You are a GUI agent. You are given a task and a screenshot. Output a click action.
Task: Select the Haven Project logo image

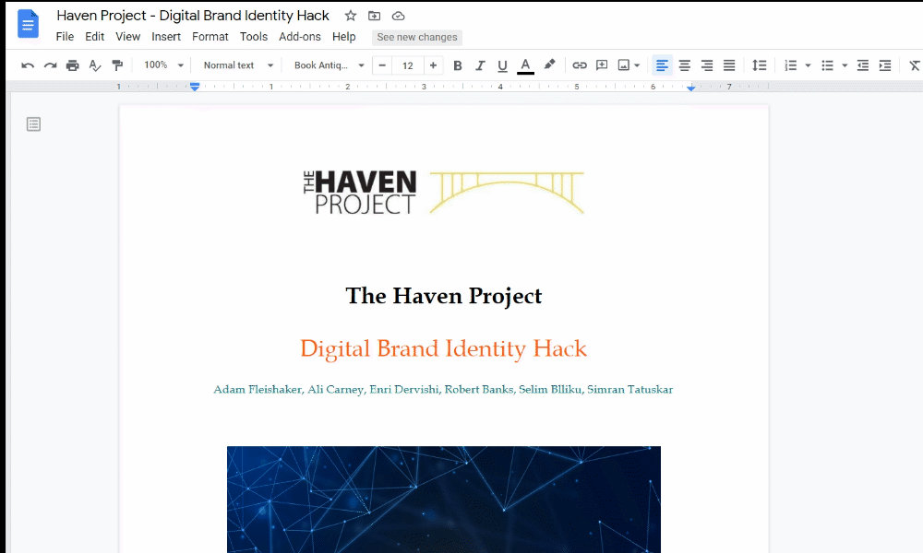coord(443,193)
